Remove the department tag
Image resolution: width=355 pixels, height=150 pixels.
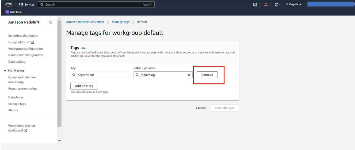pyautogui.click(x=207, y=75)
